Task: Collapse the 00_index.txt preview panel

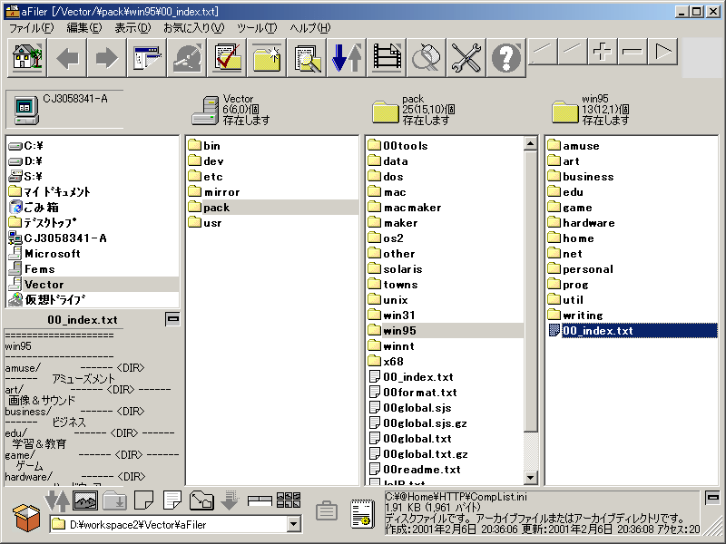Action: [x=172, y=319]
